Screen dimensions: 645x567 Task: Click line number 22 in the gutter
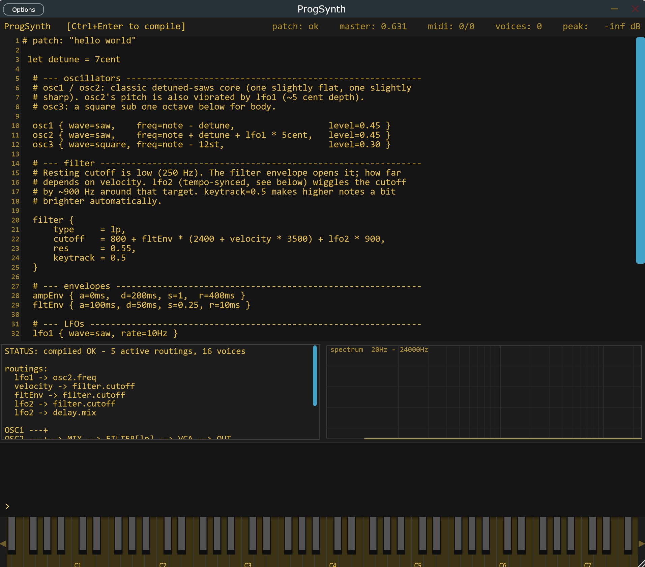(15, 239)
